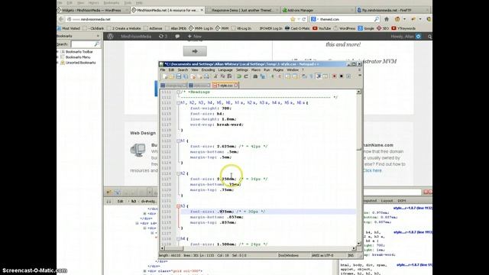
Task: Click the + New button in WordPress admin bar
Action: pos(194,37)
